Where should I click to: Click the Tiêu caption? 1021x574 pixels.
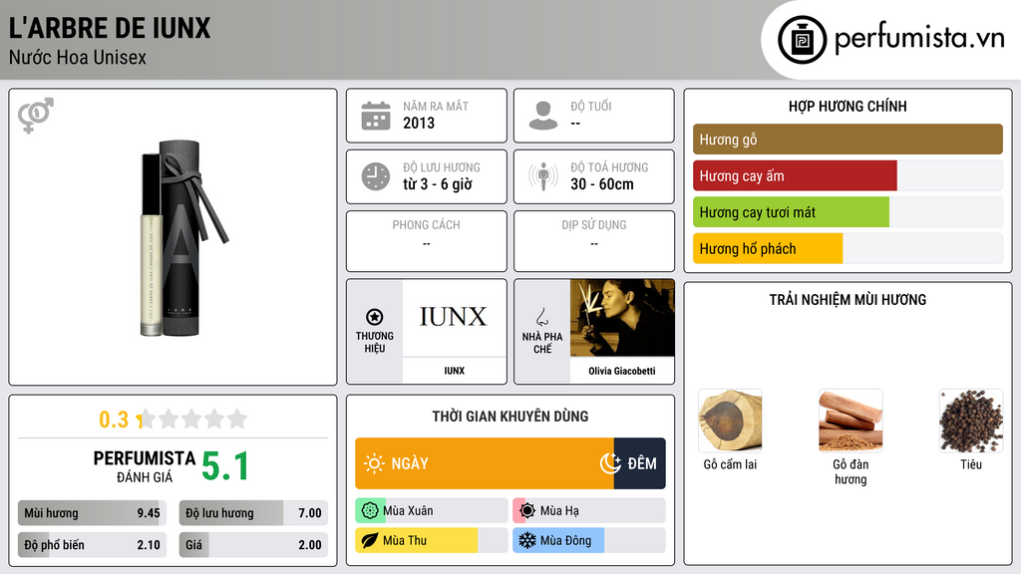pos(971,464)
